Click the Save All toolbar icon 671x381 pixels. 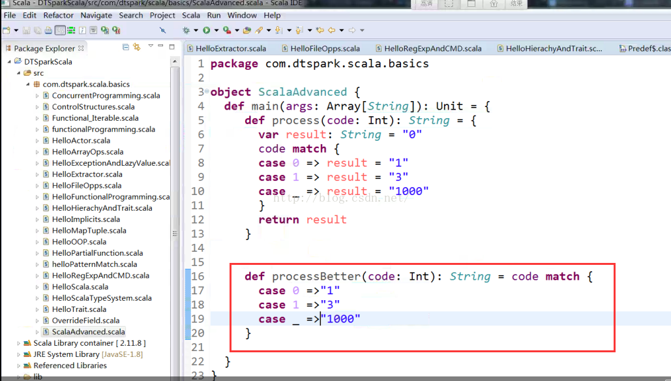[37, 31]
